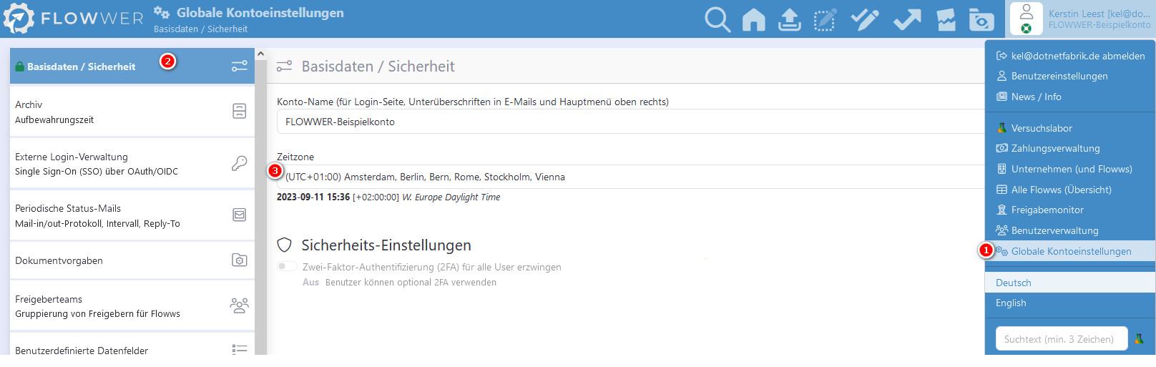Image resolution: width=1156 pixels, height=367 pixels.
Task: Edit the Konto-Name text field
Action: click(630, 122)
